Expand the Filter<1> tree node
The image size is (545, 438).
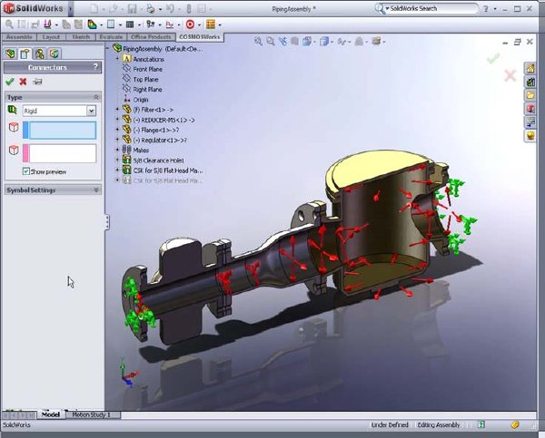click(x=117, y=110)
